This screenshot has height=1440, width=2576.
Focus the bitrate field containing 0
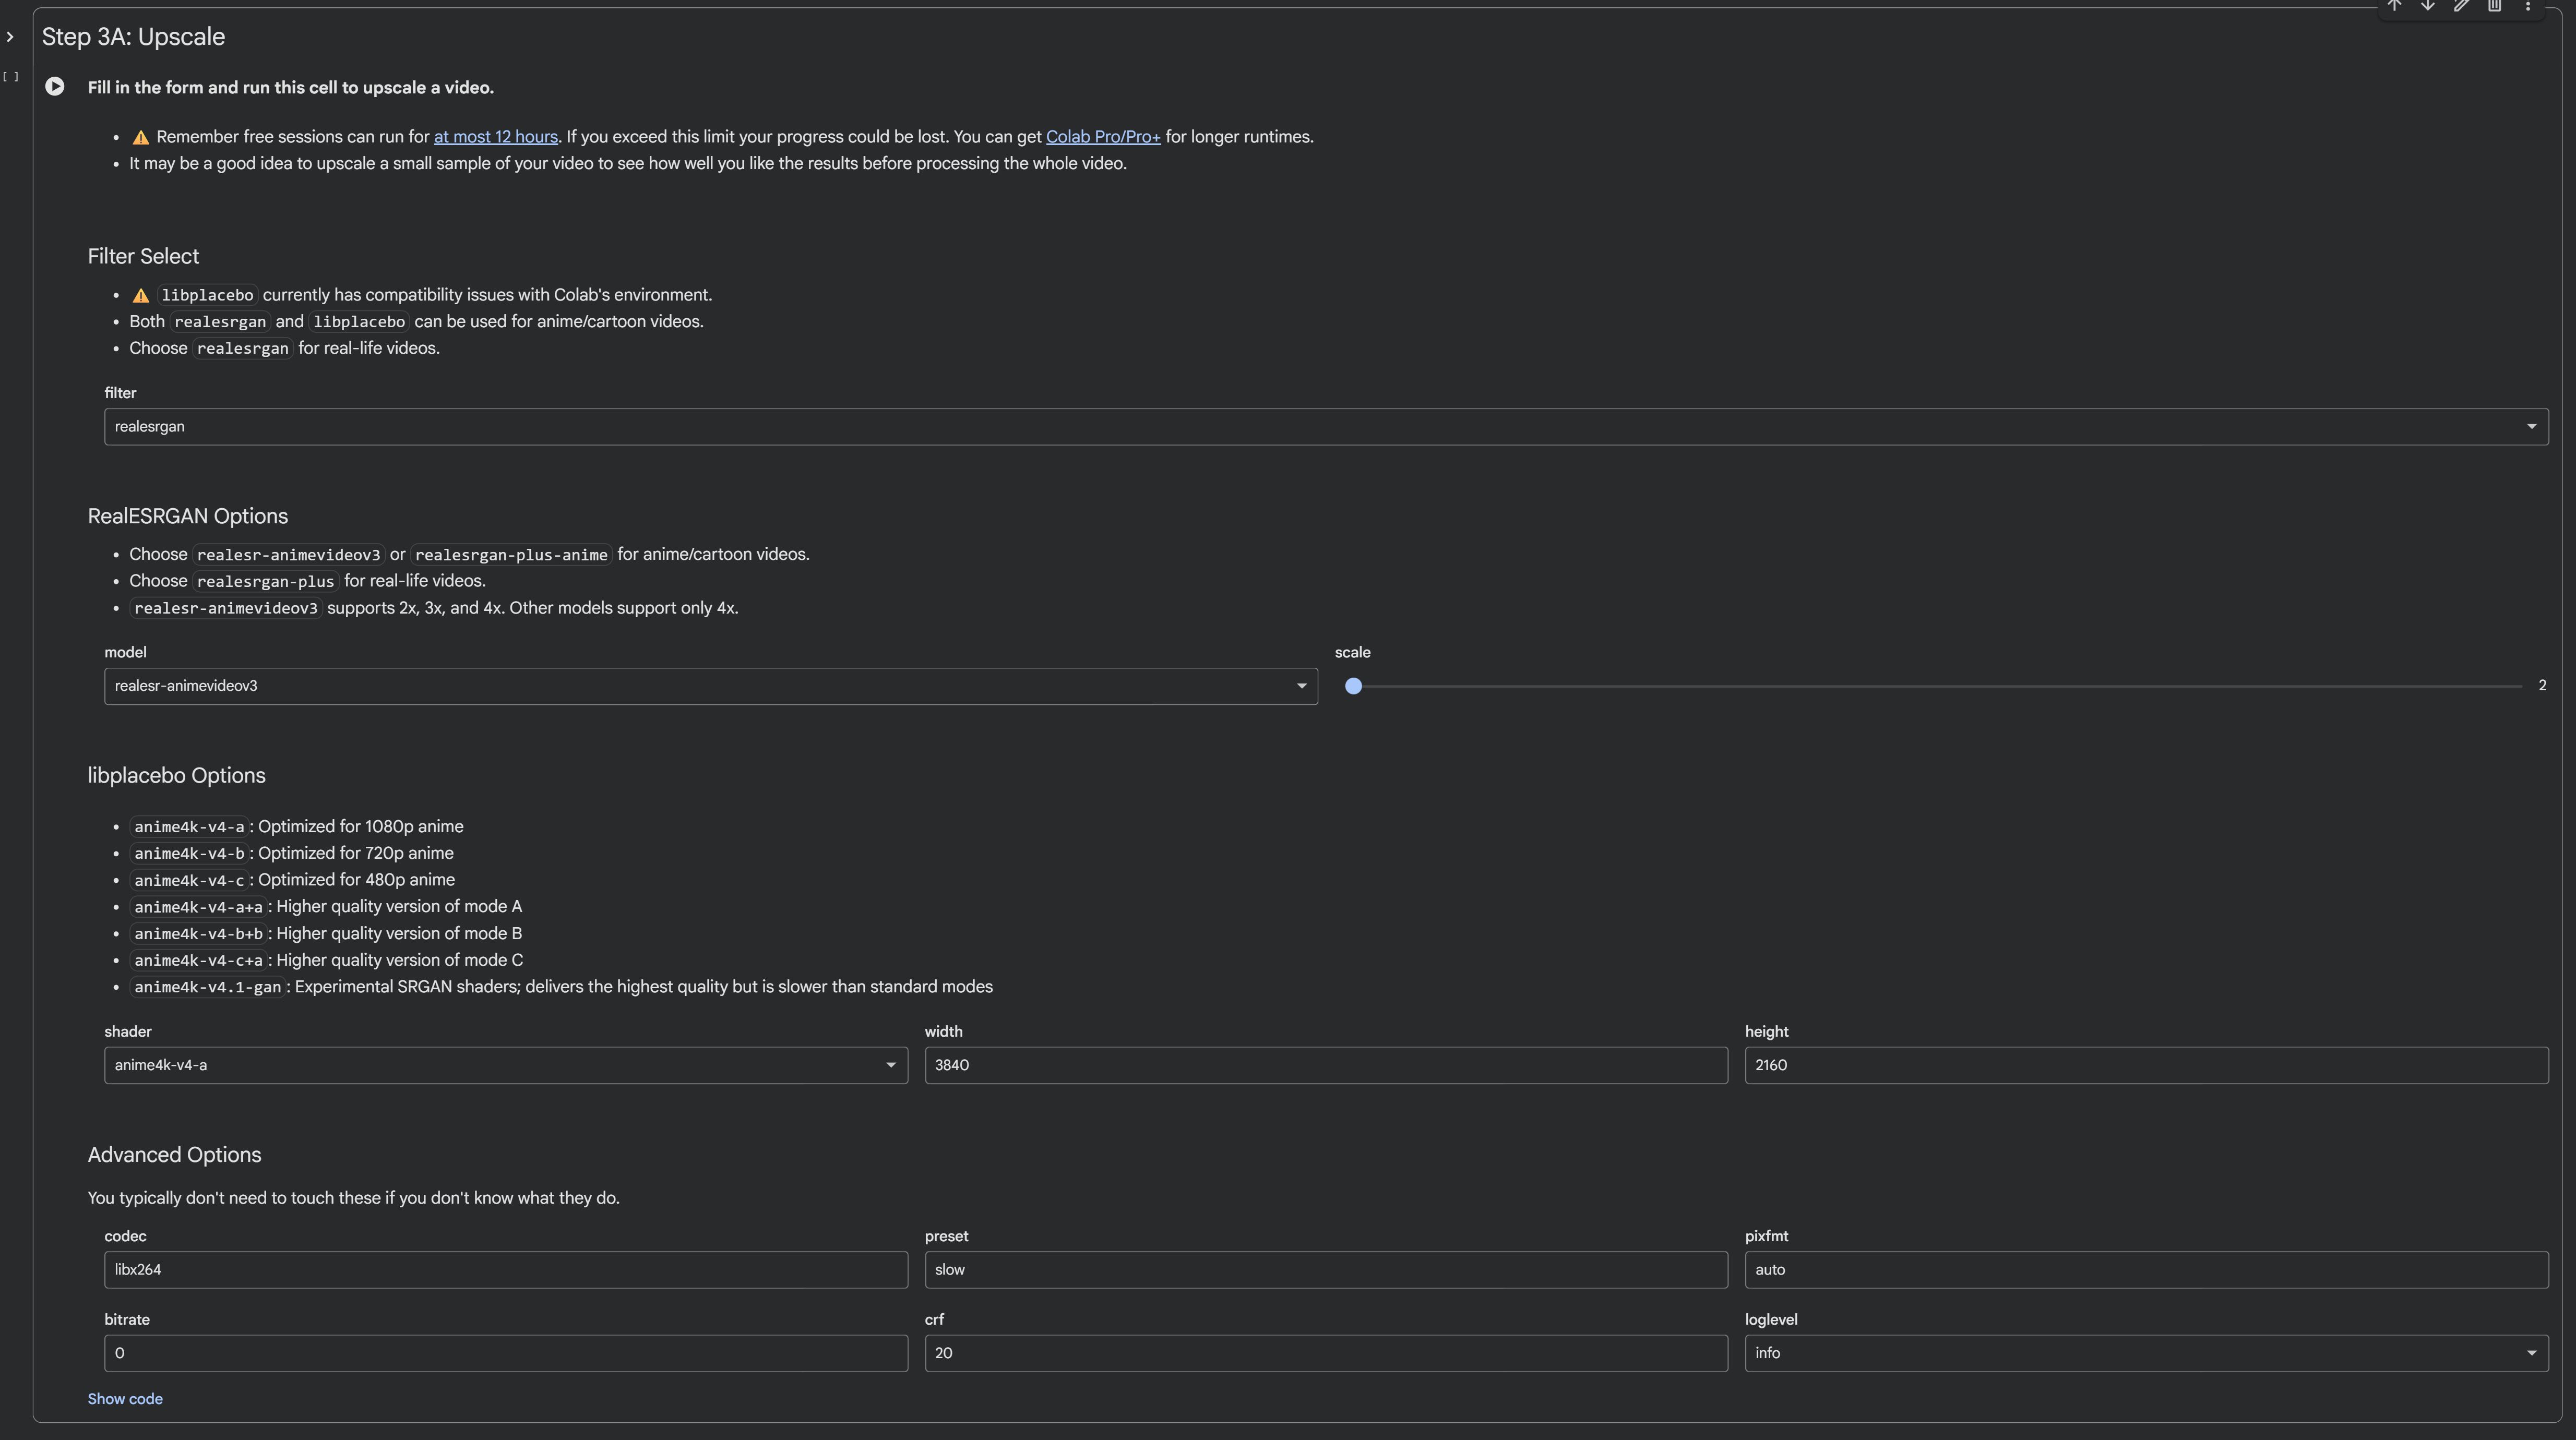tap(506, 1353)
